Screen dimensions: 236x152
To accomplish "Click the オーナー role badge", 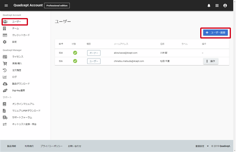I will click(x=94, y=53).
